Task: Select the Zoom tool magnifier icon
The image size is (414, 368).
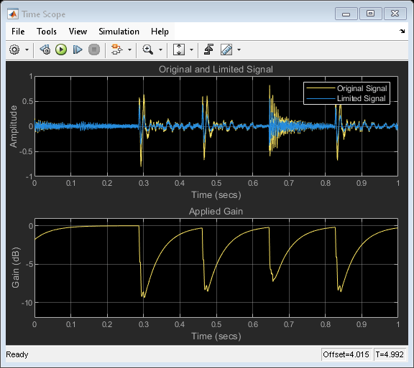Action: pyautogui.click(x=148, y=49)
